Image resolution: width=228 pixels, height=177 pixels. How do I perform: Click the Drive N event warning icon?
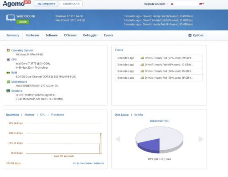[x=142, y=71]
